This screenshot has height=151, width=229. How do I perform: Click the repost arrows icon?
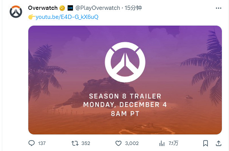(75, 143)
